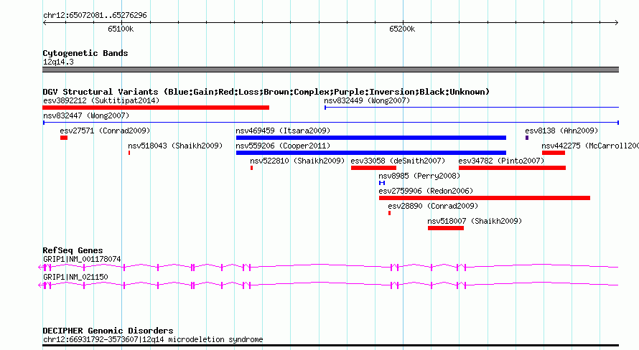Click the small red esv27571 bar

[64, 138]
